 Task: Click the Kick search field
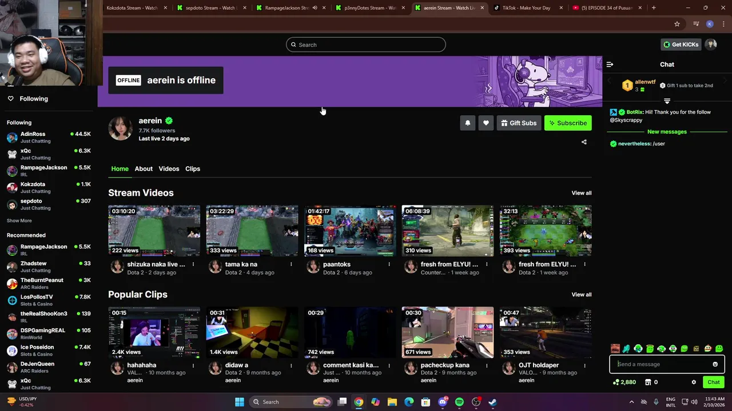pos(366,45)
